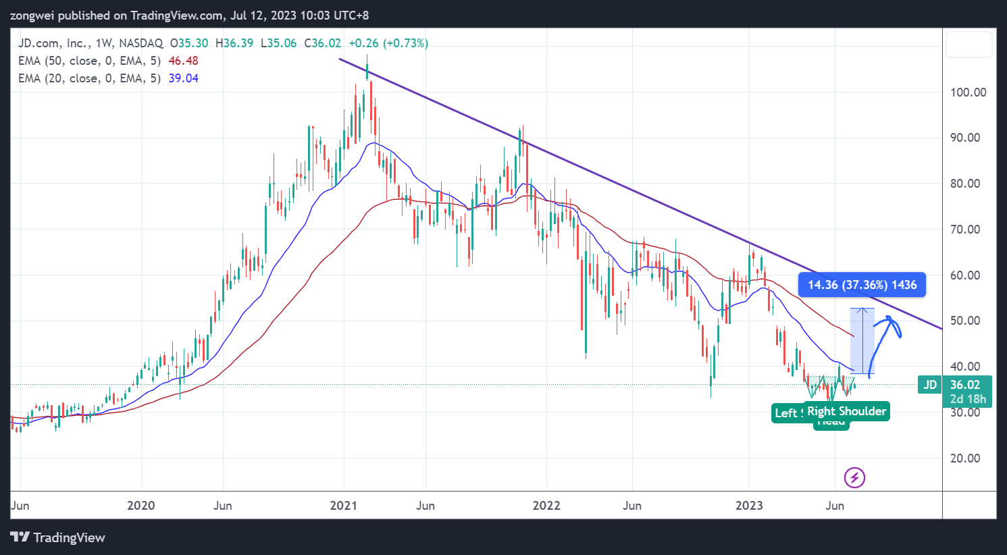Click the 50.00 price axis label

point(965,321)
